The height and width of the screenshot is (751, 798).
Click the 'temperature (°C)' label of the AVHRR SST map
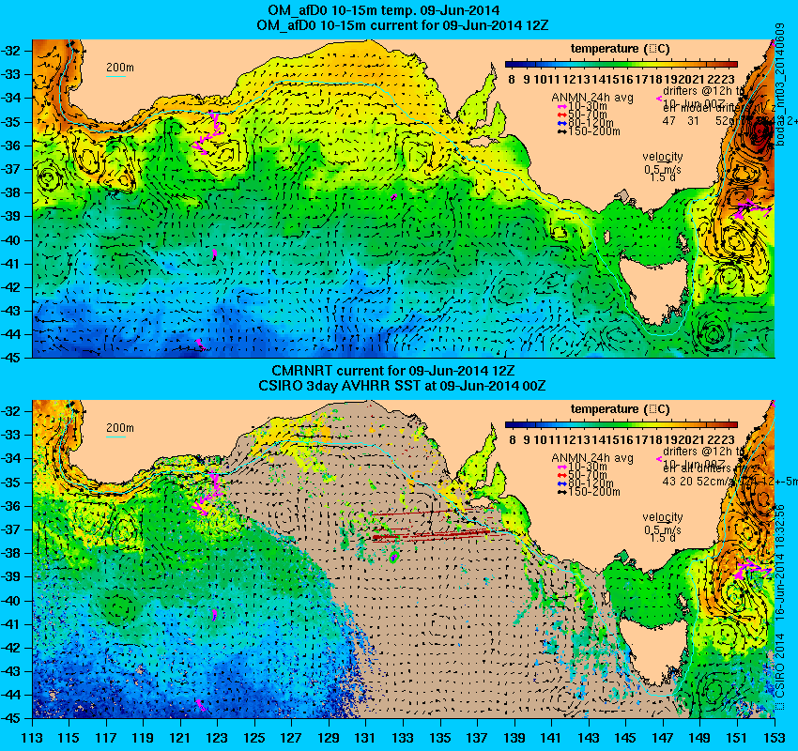620,409
